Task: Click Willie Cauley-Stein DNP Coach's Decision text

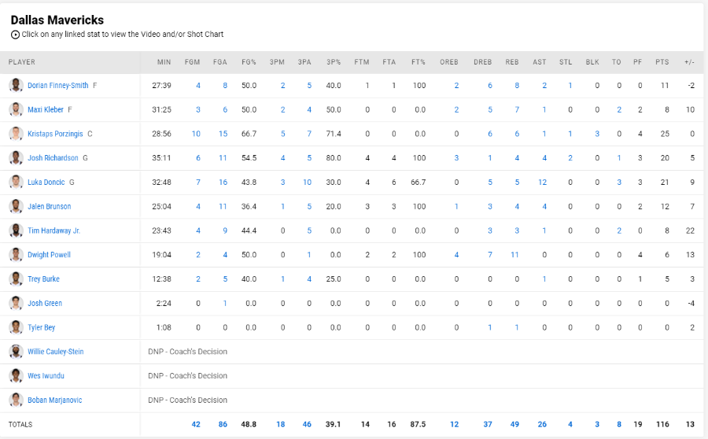Action: [x=187, y=352]
